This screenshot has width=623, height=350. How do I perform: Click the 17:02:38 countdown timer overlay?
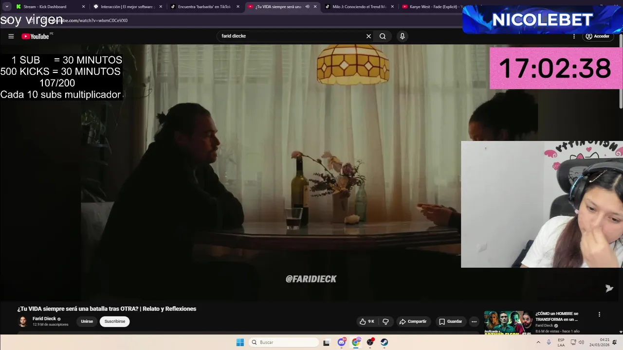pos(555,68)
